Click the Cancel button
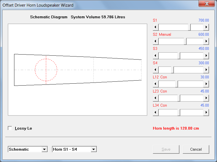217x162 pixels. coord(196,149)
